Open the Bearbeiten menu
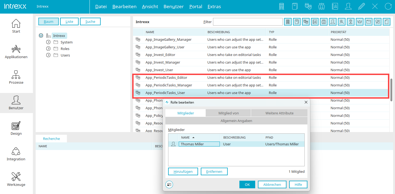This screenshot has height=194, width=395. click(x=124, y=7)
